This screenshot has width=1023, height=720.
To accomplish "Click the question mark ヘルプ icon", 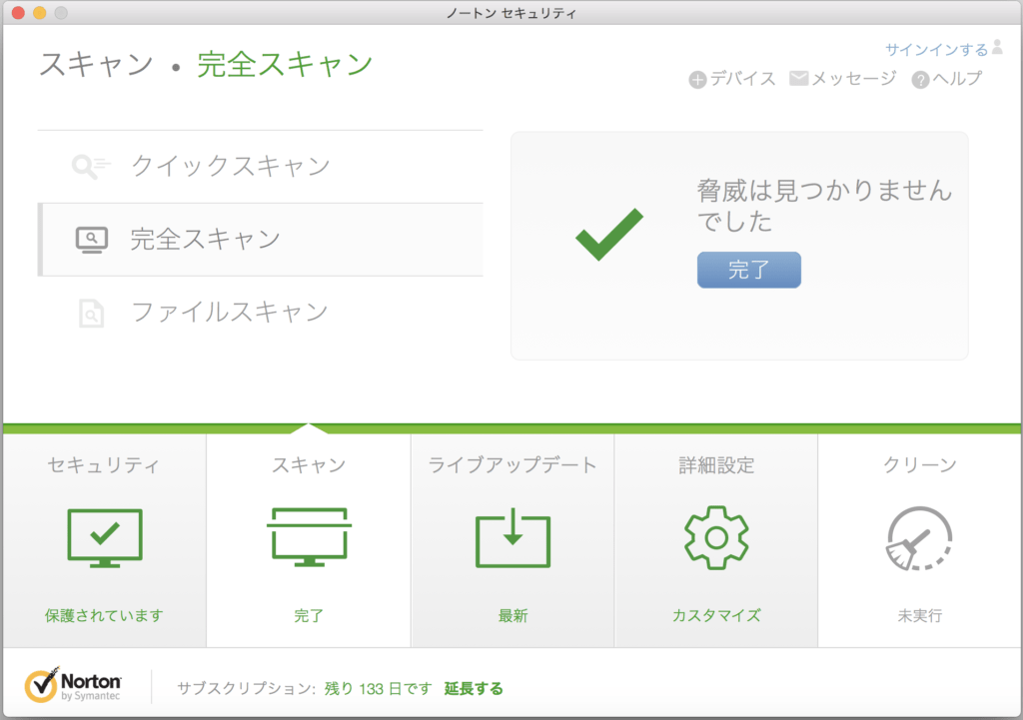I will pyautogui.click(x=920, y=80).
